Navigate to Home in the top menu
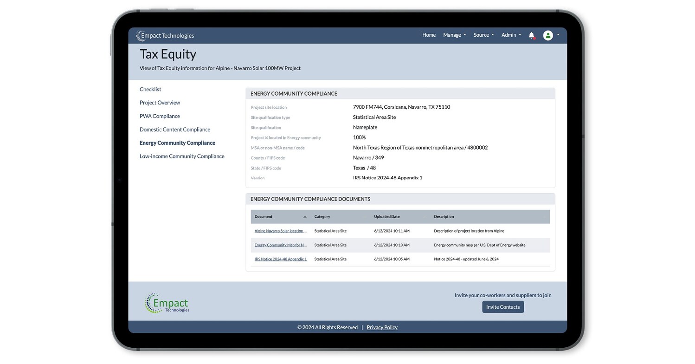 tap(428, 35)
